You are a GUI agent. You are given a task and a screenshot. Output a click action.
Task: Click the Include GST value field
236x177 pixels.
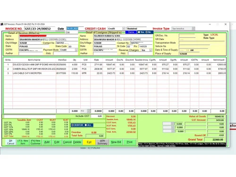pos(97,116)
